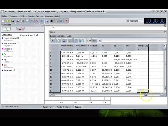Open the Fichier menu
This screenshot has height=126, width=168.
tap(5, 16)
